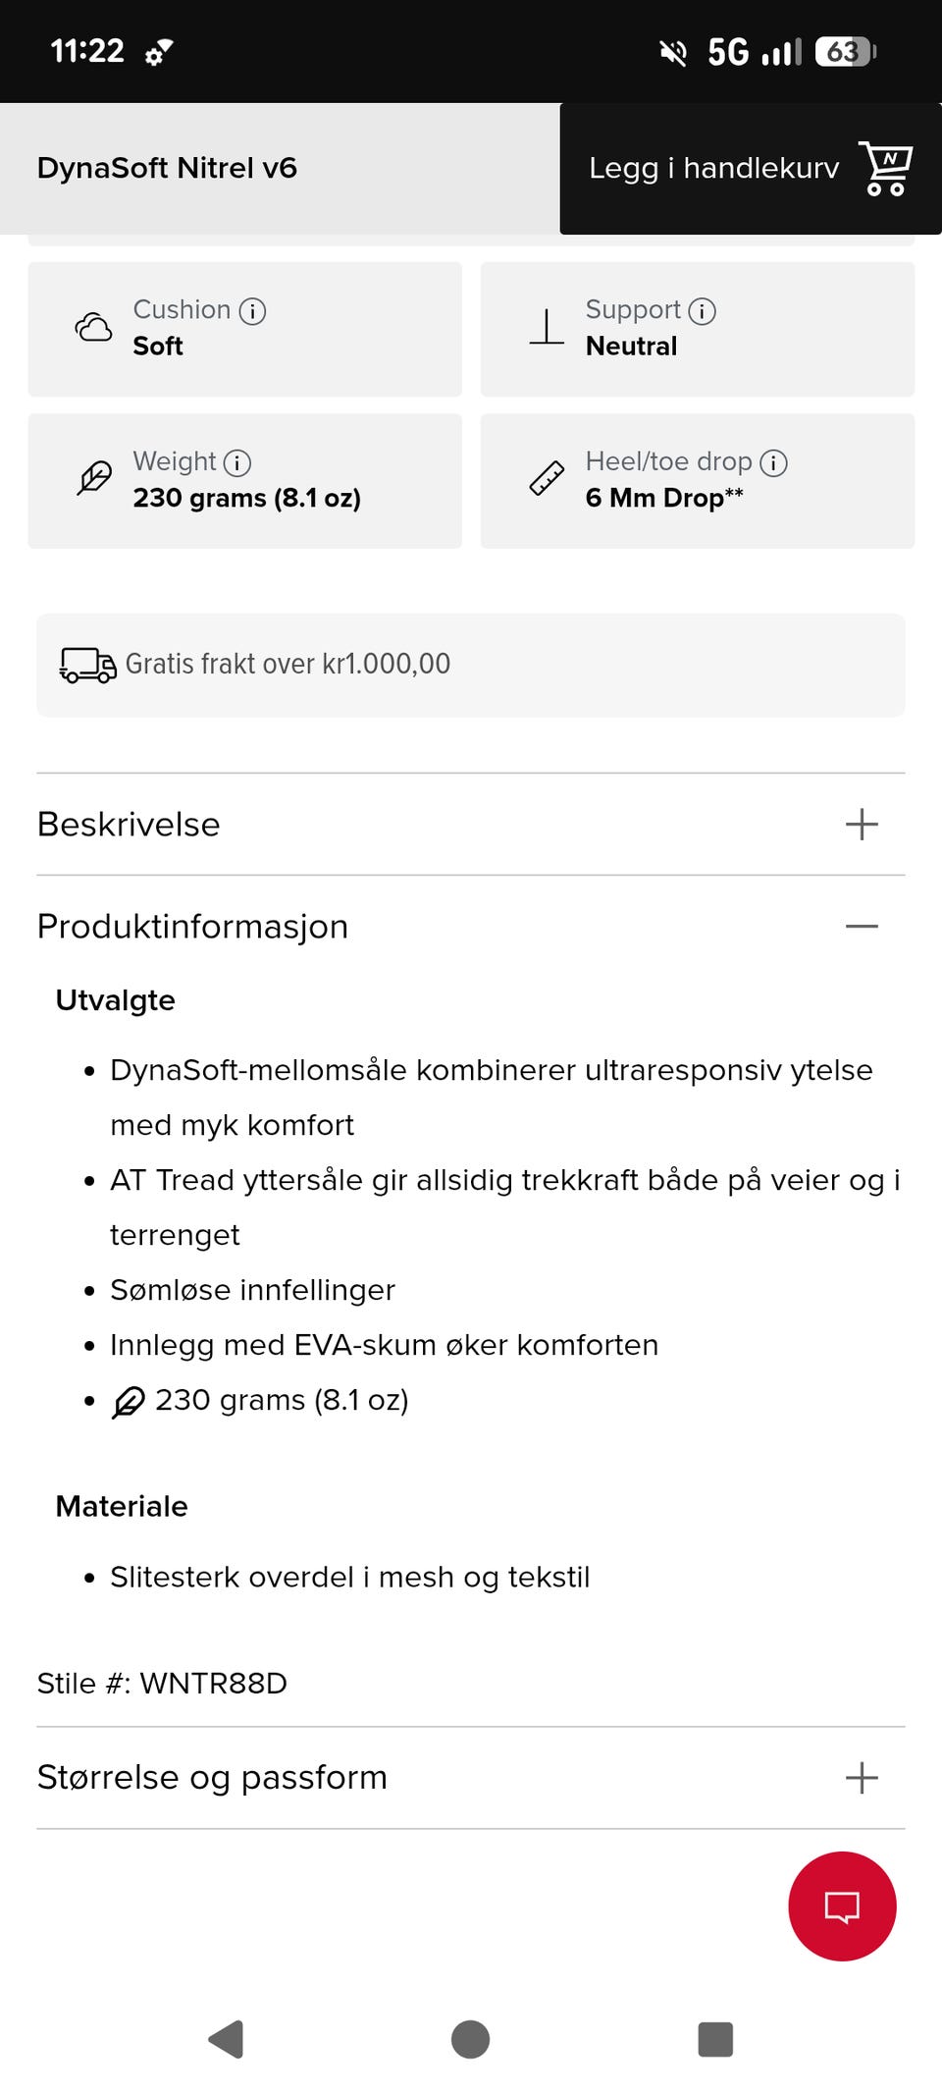Image resolution: width=942 pixels, height=2094 pixels.
Task: Tap the Beskrivelse heading text
Action: 129,825
